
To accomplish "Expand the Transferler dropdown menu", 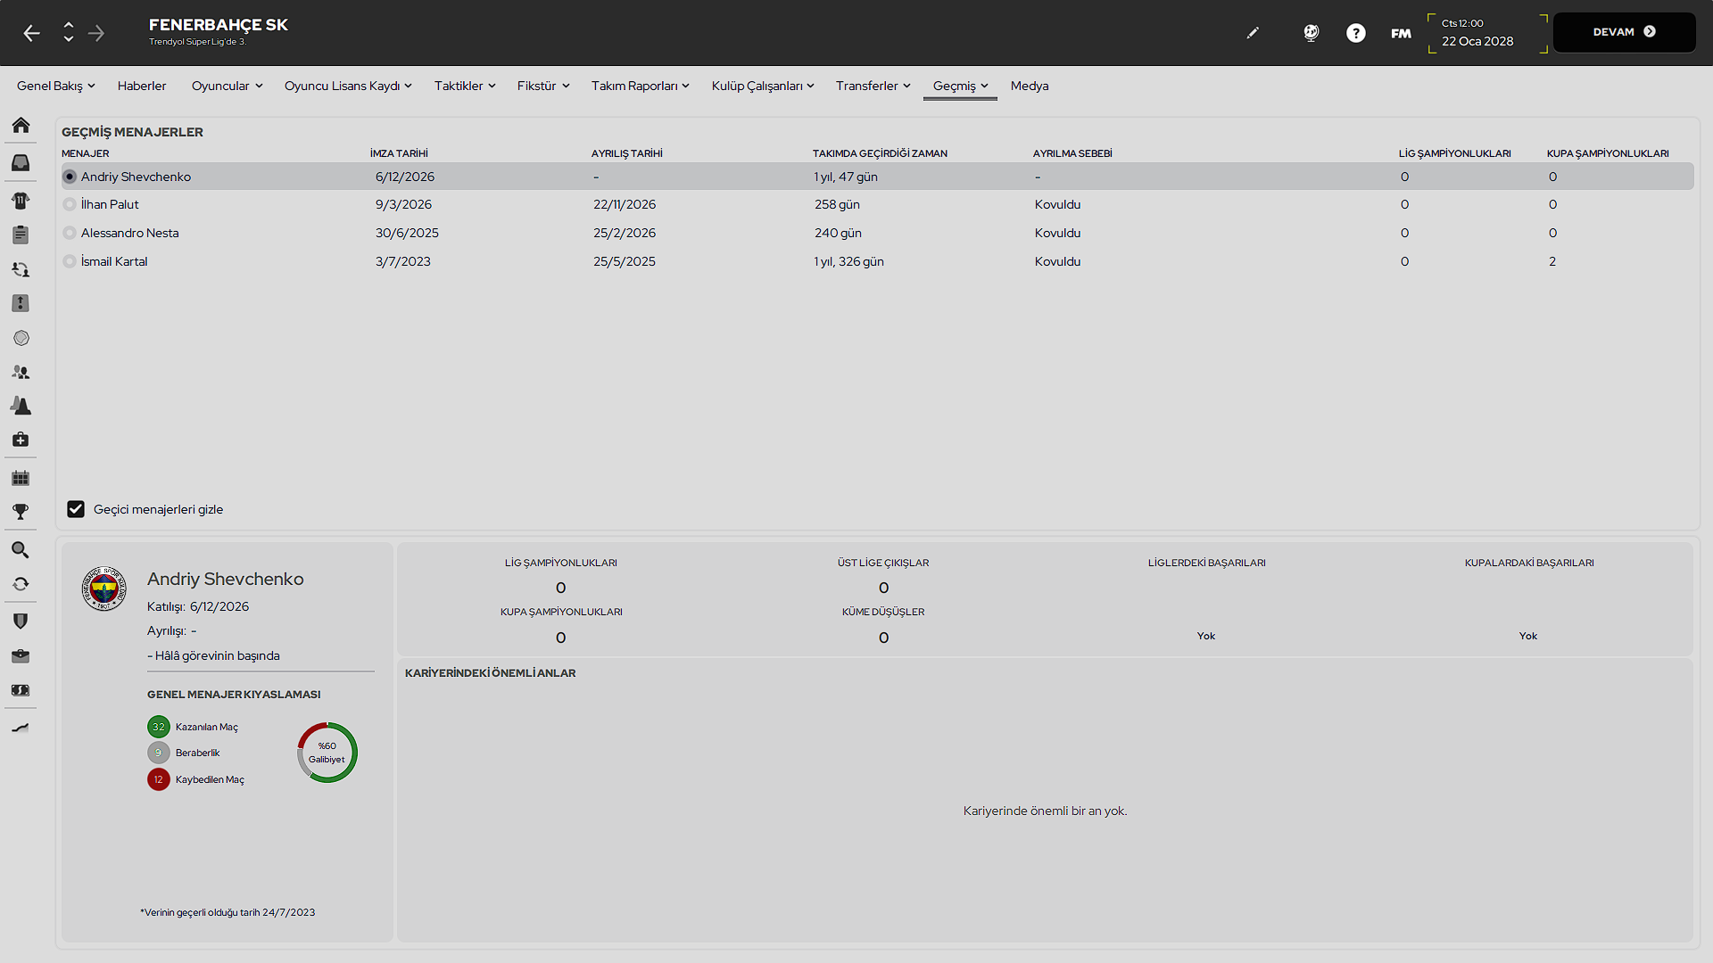I will (x=873, y=86).
